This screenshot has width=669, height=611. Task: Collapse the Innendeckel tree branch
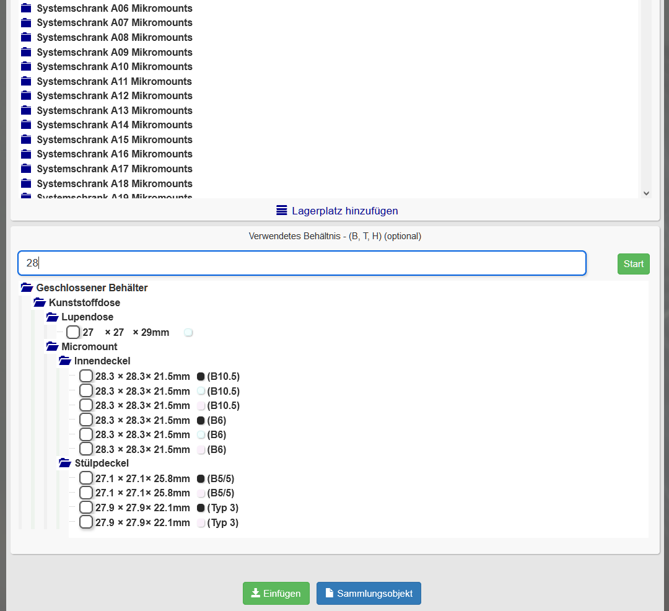point(65,361)
